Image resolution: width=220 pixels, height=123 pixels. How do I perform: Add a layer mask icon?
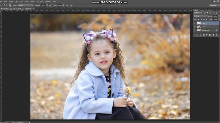click(203, 35)
